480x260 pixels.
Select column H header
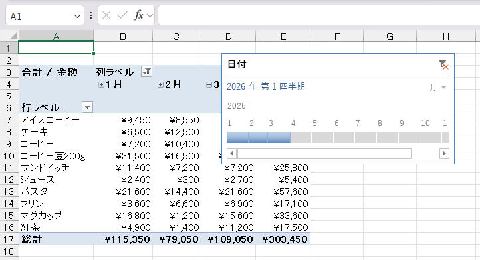point(446,36)
